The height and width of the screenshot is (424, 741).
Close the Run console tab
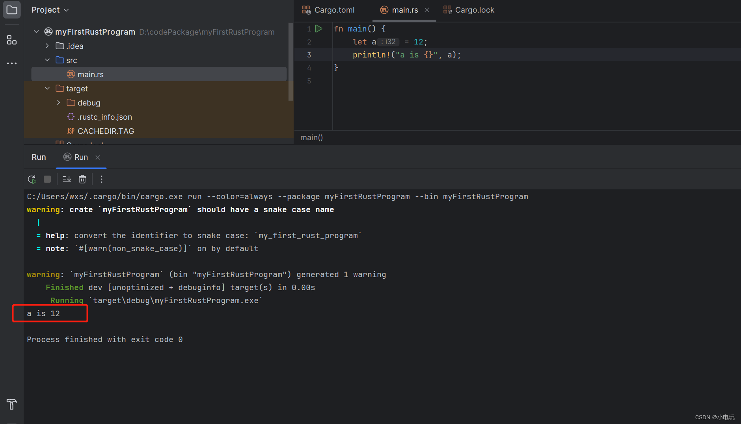click(98, 157)
